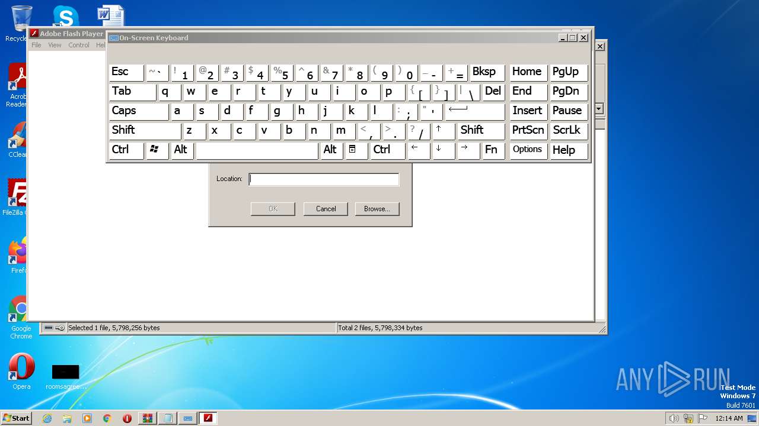The height and width of the screenshot is (426, 759).
Task: Click scrollbar down arrow in background window
Action: click(x=599, y=109)
